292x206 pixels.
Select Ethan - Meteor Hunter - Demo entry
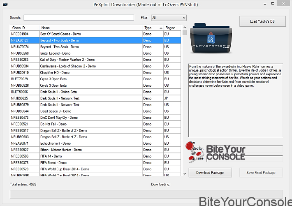pyautogui.click(x=95, y=150)
